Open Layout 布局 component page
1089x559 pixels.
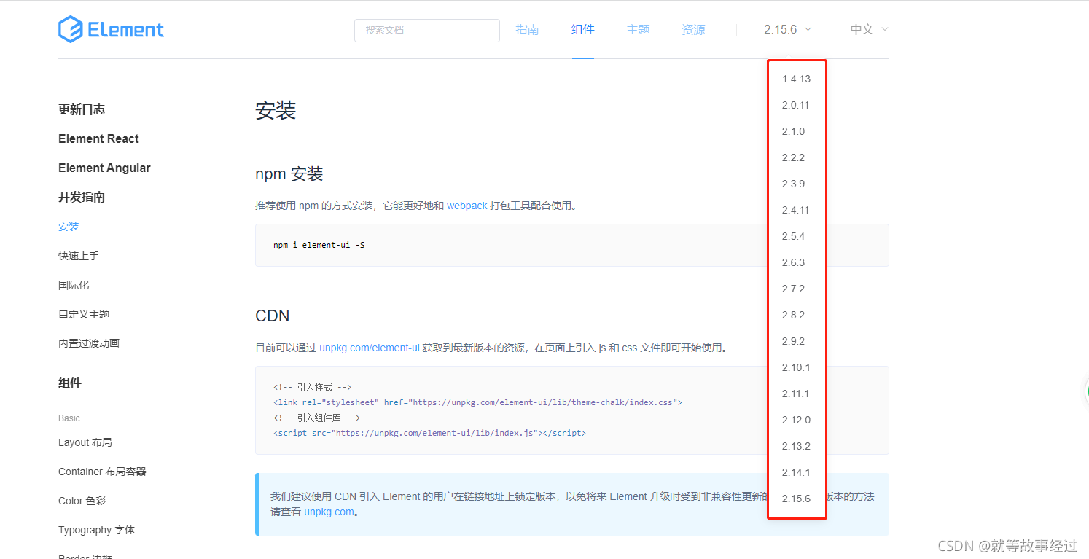click(85, 442)
